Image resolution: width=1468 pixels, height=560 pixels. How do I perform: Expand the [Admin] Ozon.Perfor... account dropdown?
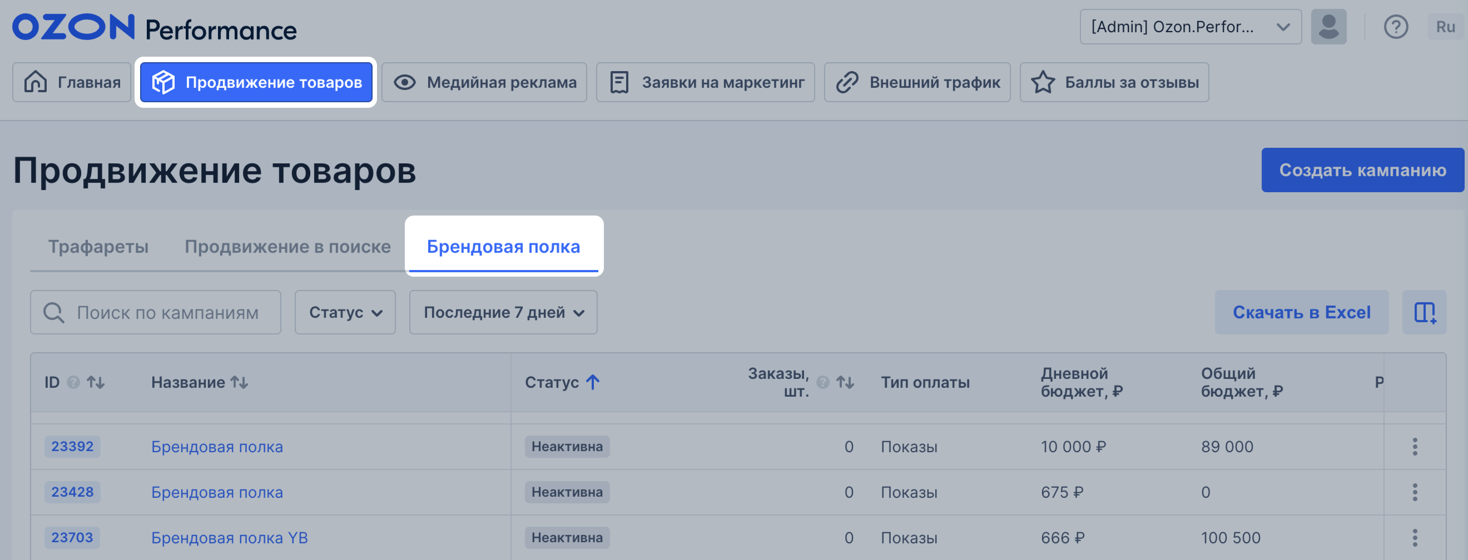(x=1190, y=27)
